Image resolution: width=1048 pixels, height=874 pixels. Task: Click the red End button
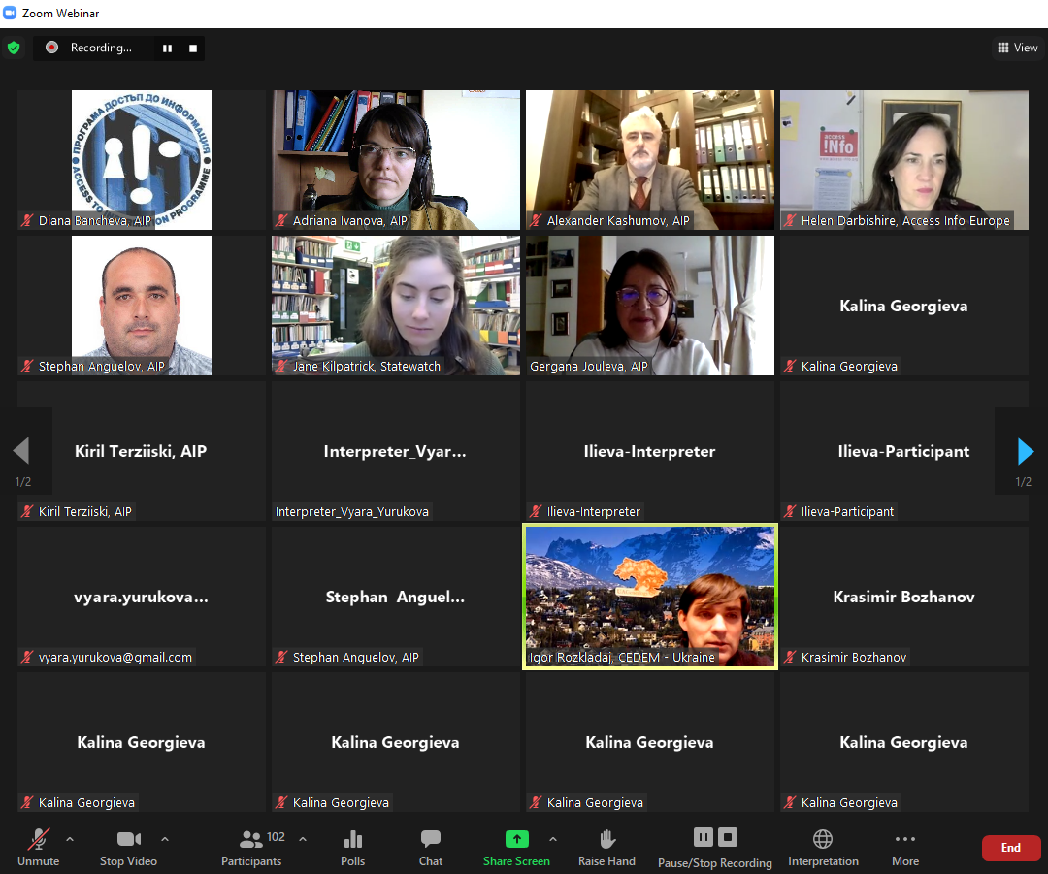click(1011, 848)
